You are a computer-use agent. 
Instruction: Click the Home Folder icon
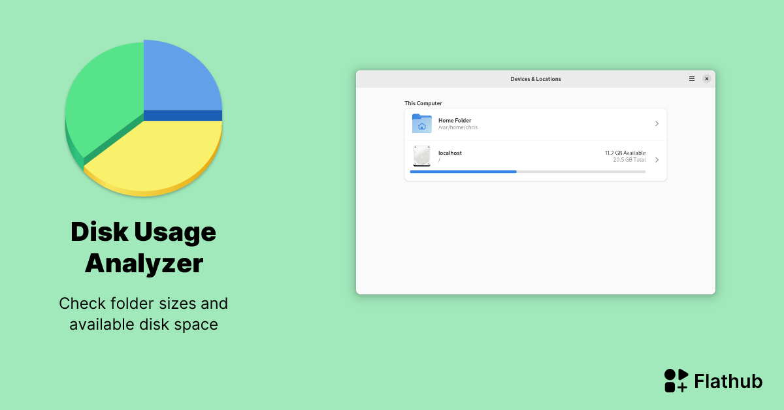(422, 123)
